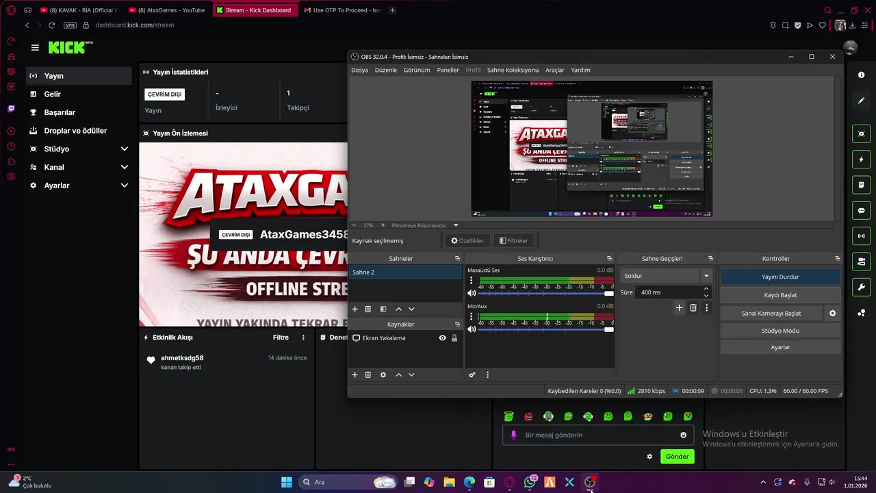Click Yayını Durdur to stop streaming
The width and height of the screenshot is (876, 493).
780,277
